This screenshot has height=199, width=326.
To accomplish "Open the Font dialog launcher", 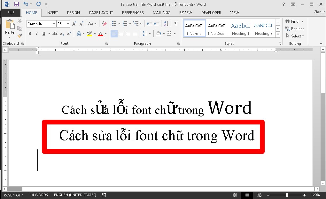I will click(x=106, y=44).
